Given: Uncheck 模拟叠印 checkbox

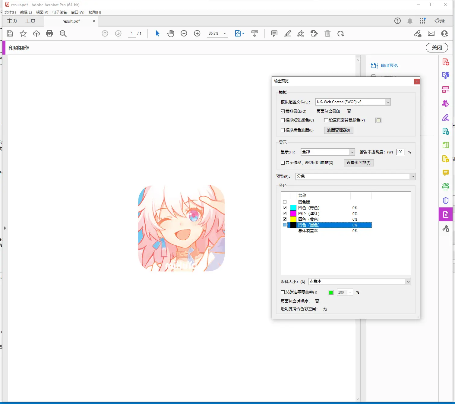Looking at the screenshot, I should pyautogui.click(x=283, y=112).
